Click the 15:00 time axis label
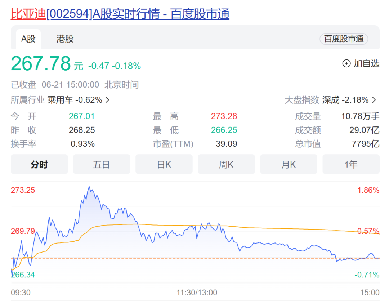 click(370, 293)
